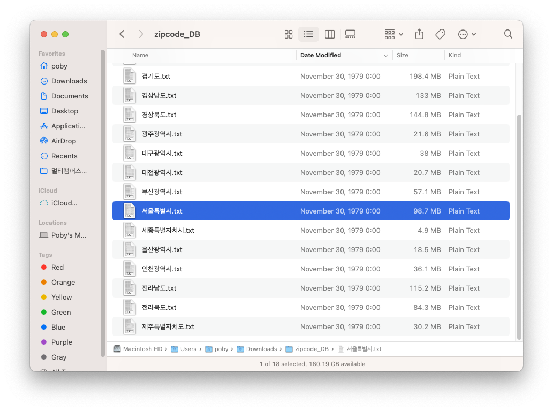Switch to column view
553x411 pixels.
click(x=330, y=34)
